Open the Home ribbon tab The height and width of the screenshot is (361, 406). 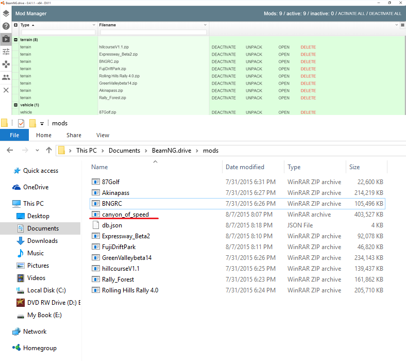pos(44,135)
